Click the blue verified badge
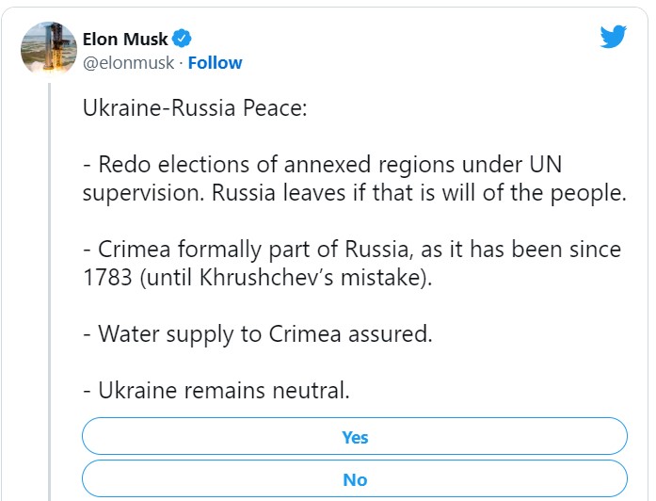The image size is (656, 501). (x=181, y=39)
